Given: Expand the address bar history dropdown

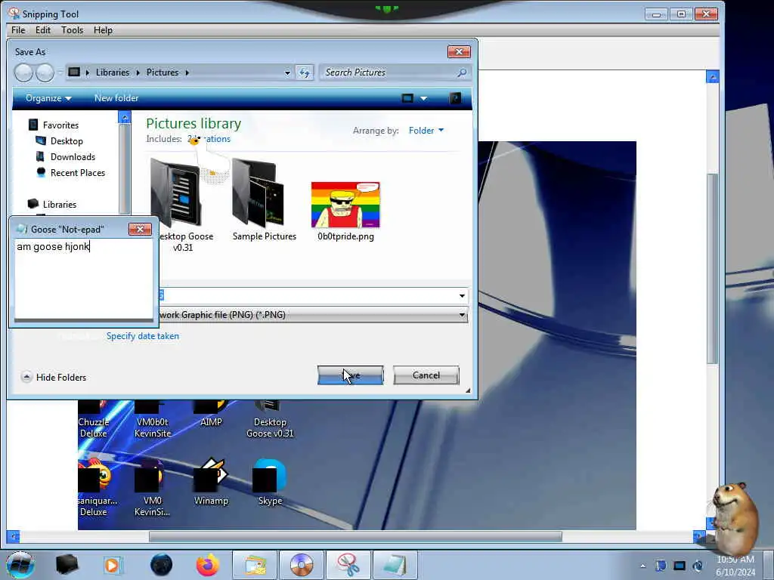Looking at the screenshot, I should 287,73.
